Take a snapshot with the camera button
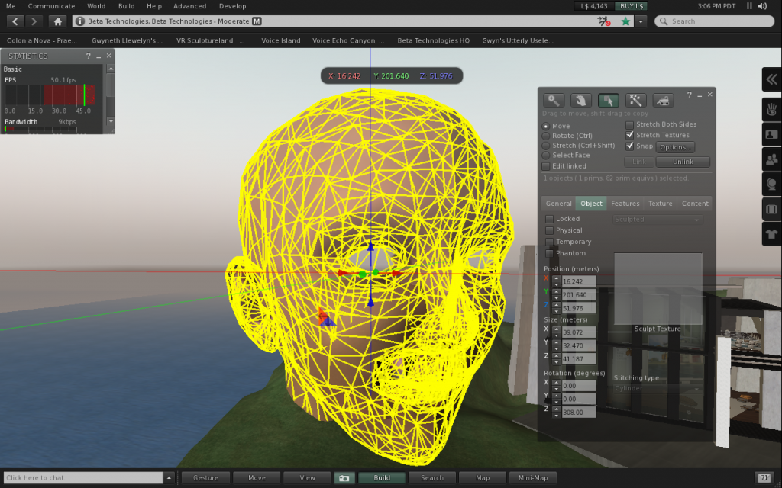This screenshot has height=488, width=782. [344, 477]
